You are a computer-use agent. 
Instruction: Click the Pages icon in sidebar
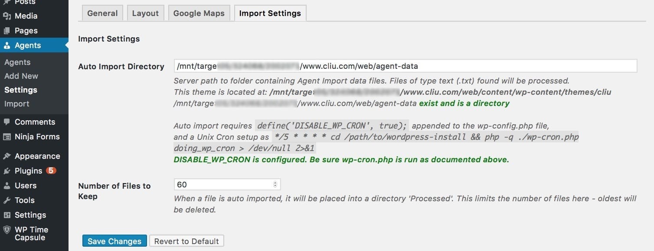tap(7, 31)
